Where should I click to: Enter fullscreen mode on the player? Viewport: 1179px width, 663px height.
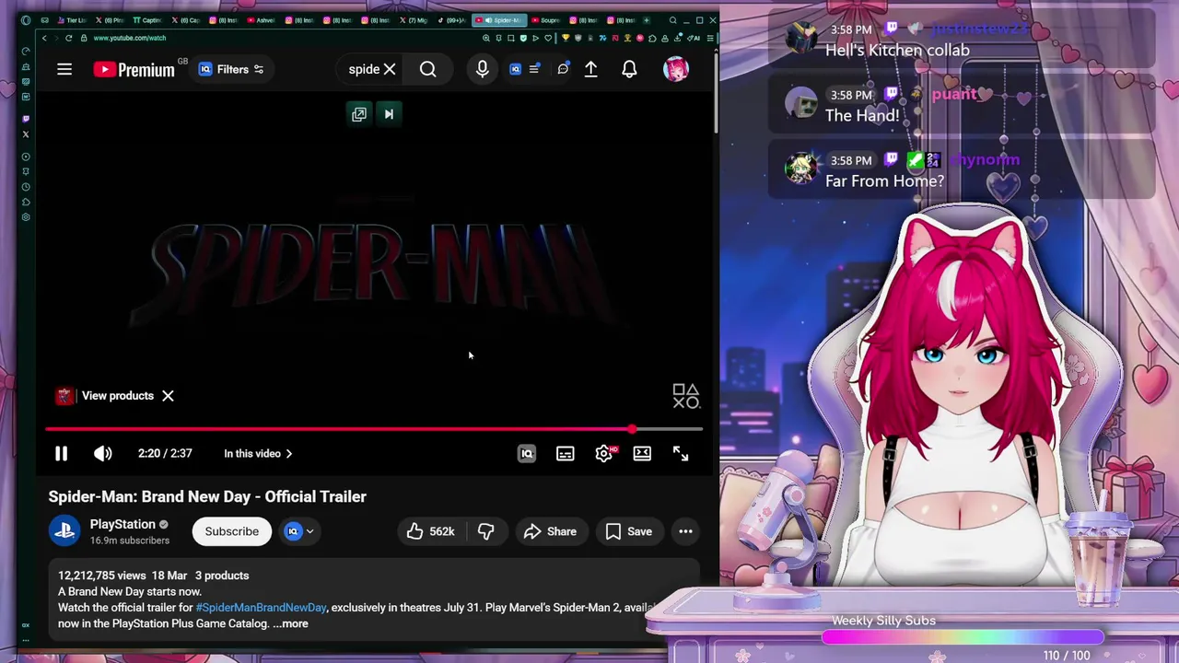[x=681, y=453]
